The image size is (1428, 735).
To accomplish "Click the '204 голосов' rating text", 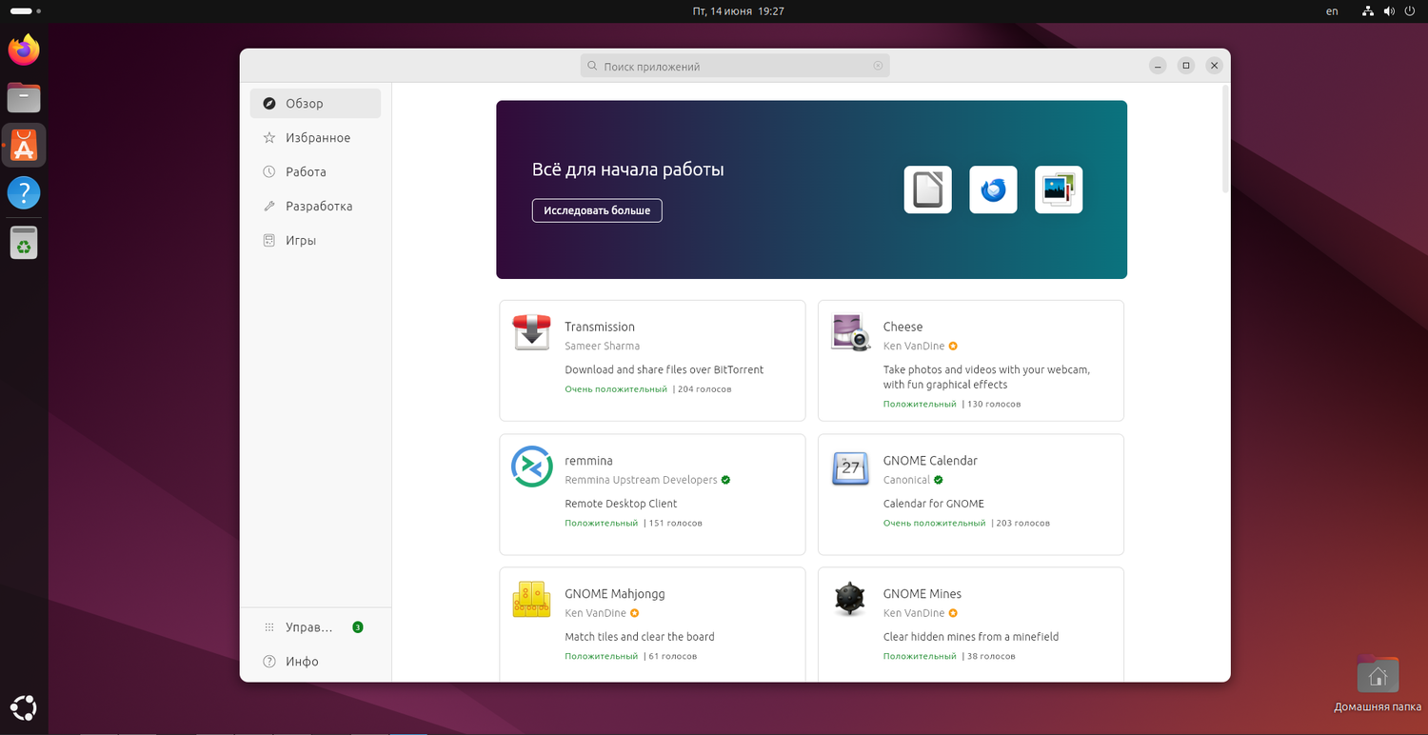I will pyautogui.click(x=704, y=389).
